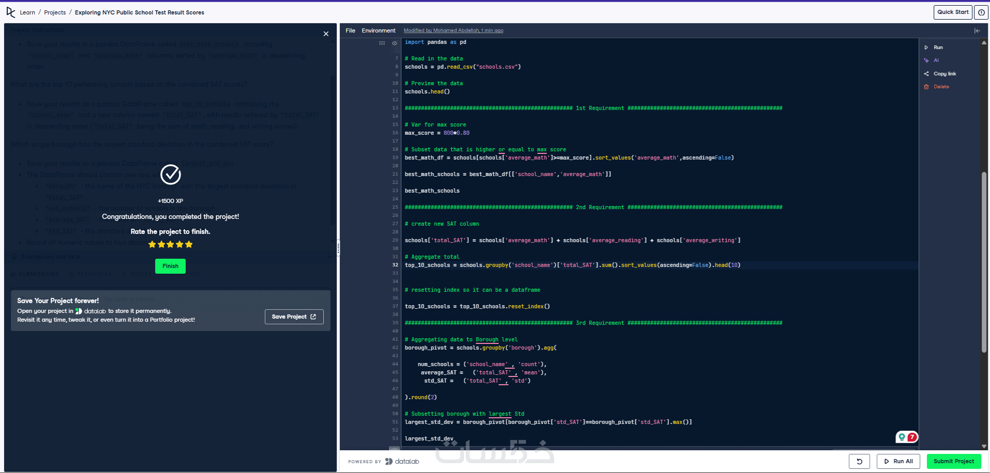The height and width of the screenshot is (473, 990).
Task: Click the green Finish button
Action: point(170,266)
